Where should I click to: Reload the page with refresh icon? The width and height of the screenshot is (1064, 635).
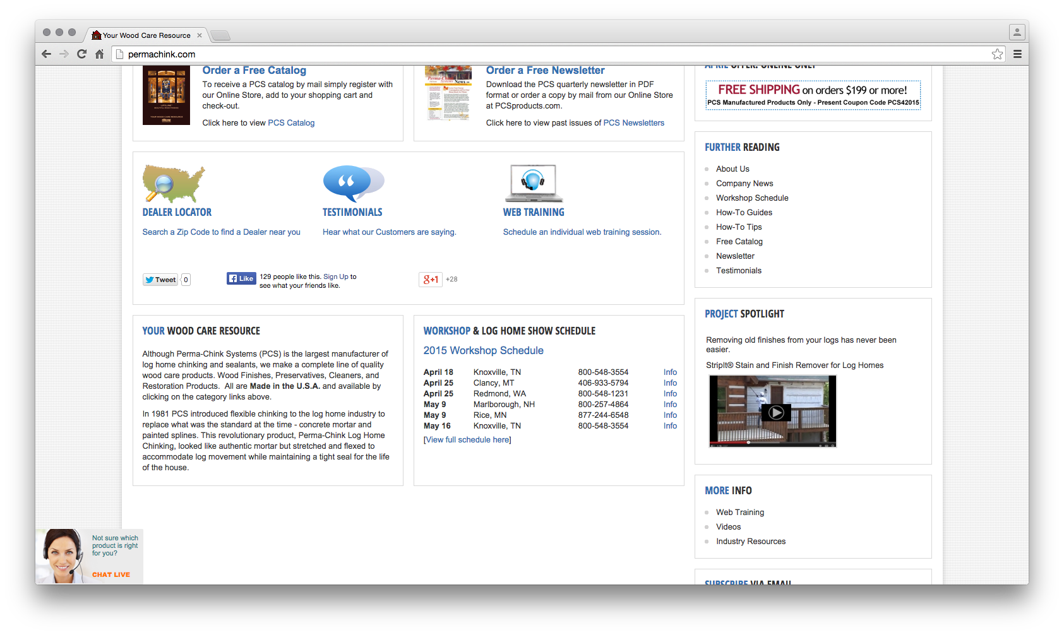click(81, 54)
